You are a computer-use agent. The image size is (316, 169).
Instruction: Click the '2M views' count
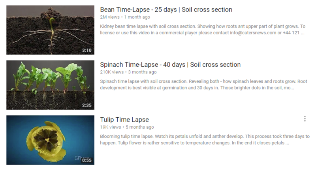[x=109, y=17]
